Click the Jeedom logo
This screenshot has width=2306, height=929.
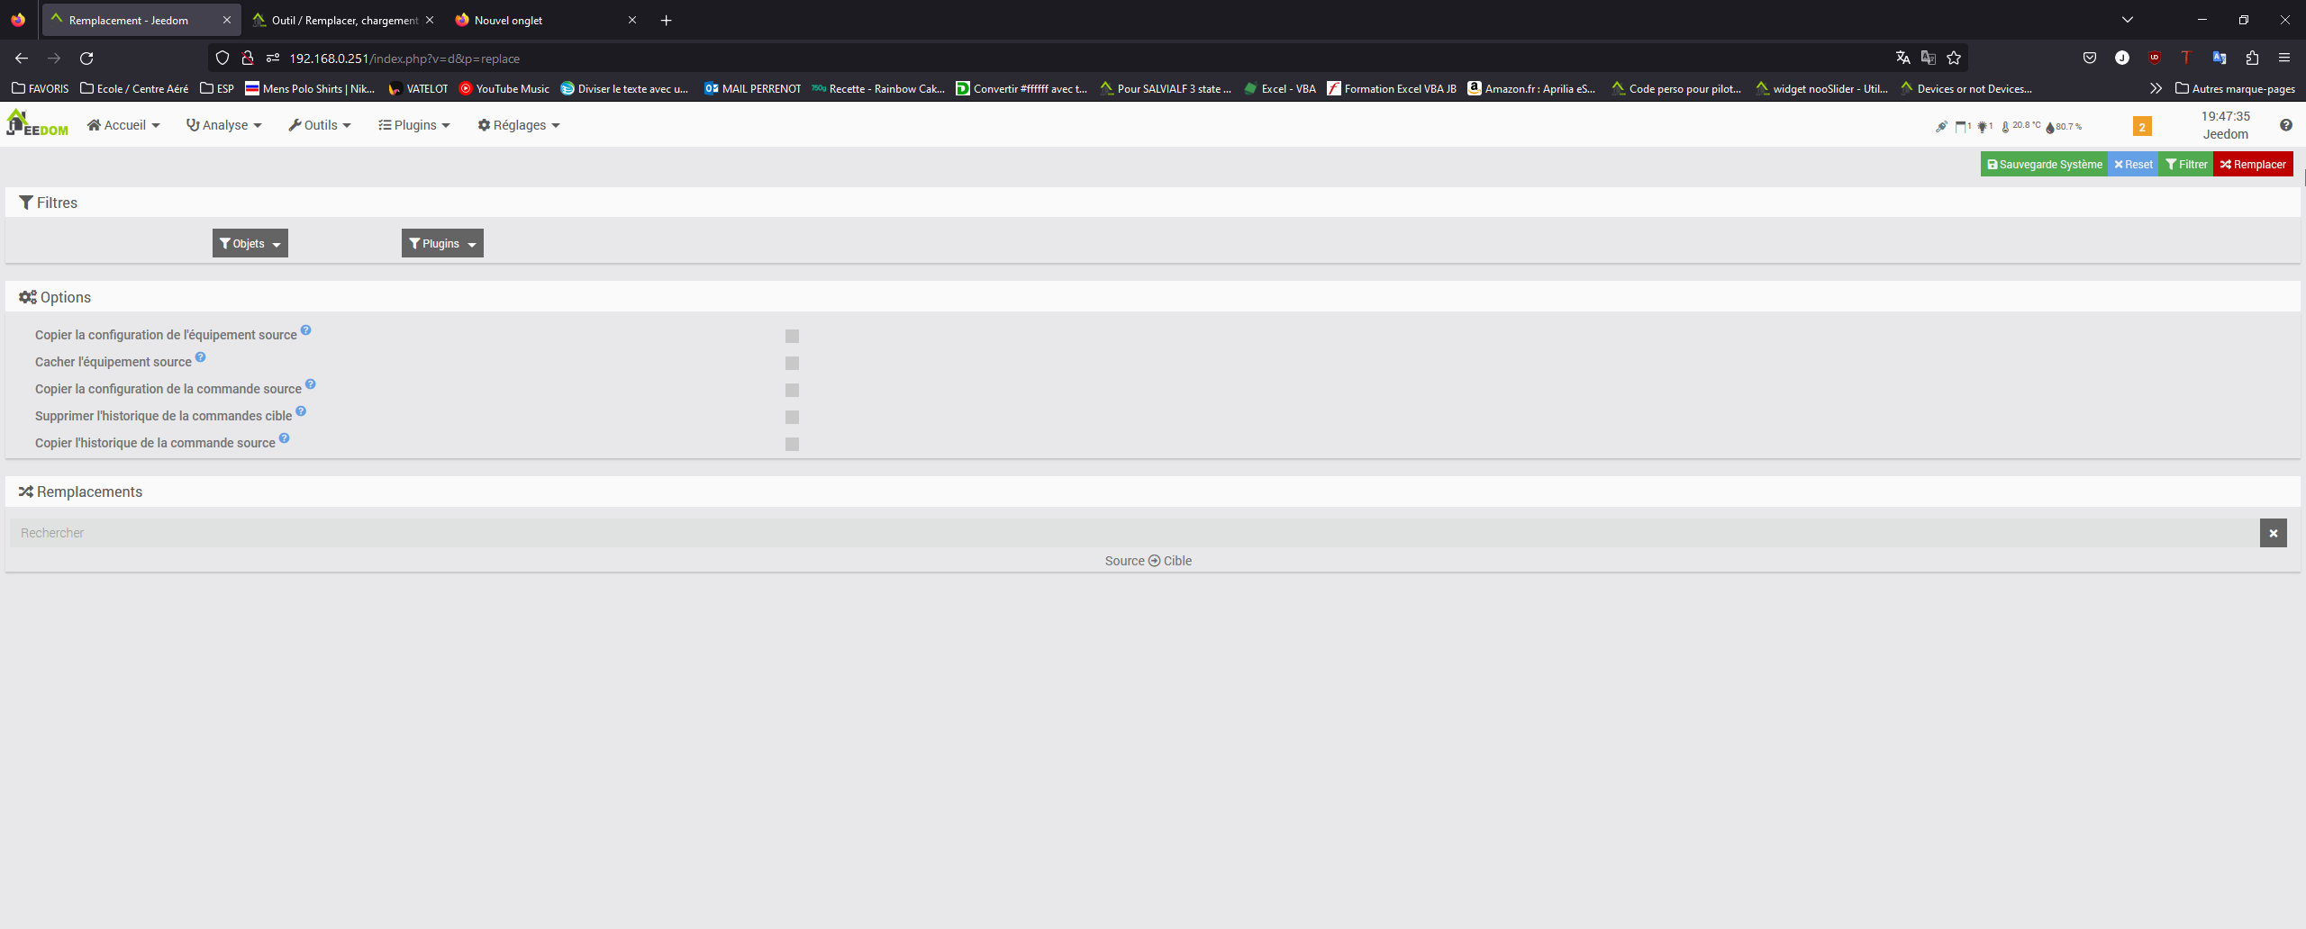pyautogui.click(x=37, y=124)
